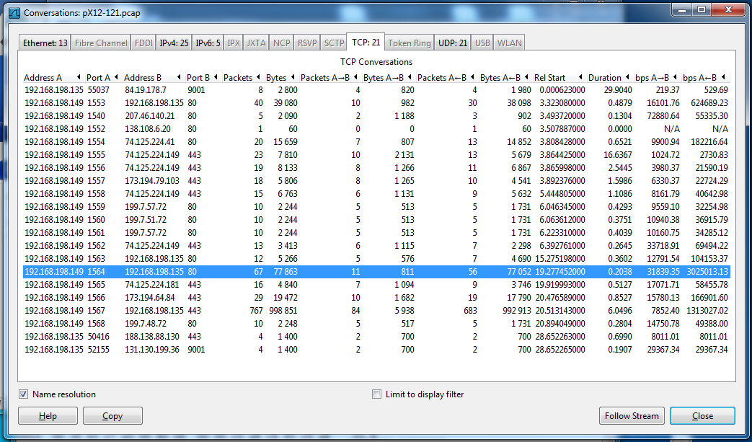
Task: Open Help for the Conversations dialog
Action: click(48, 416)
